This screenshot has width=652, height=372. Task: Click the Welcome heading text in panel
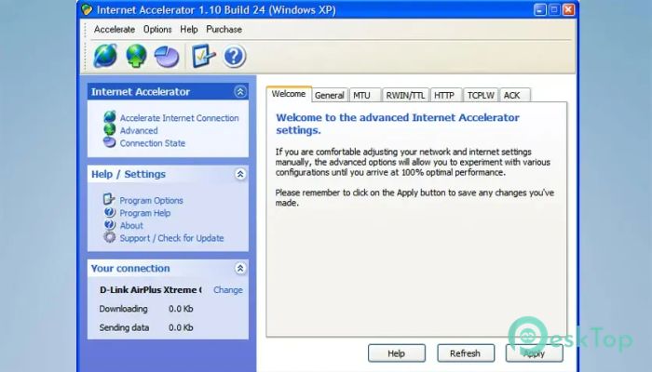pyautogui.click(x=398, y=124)
